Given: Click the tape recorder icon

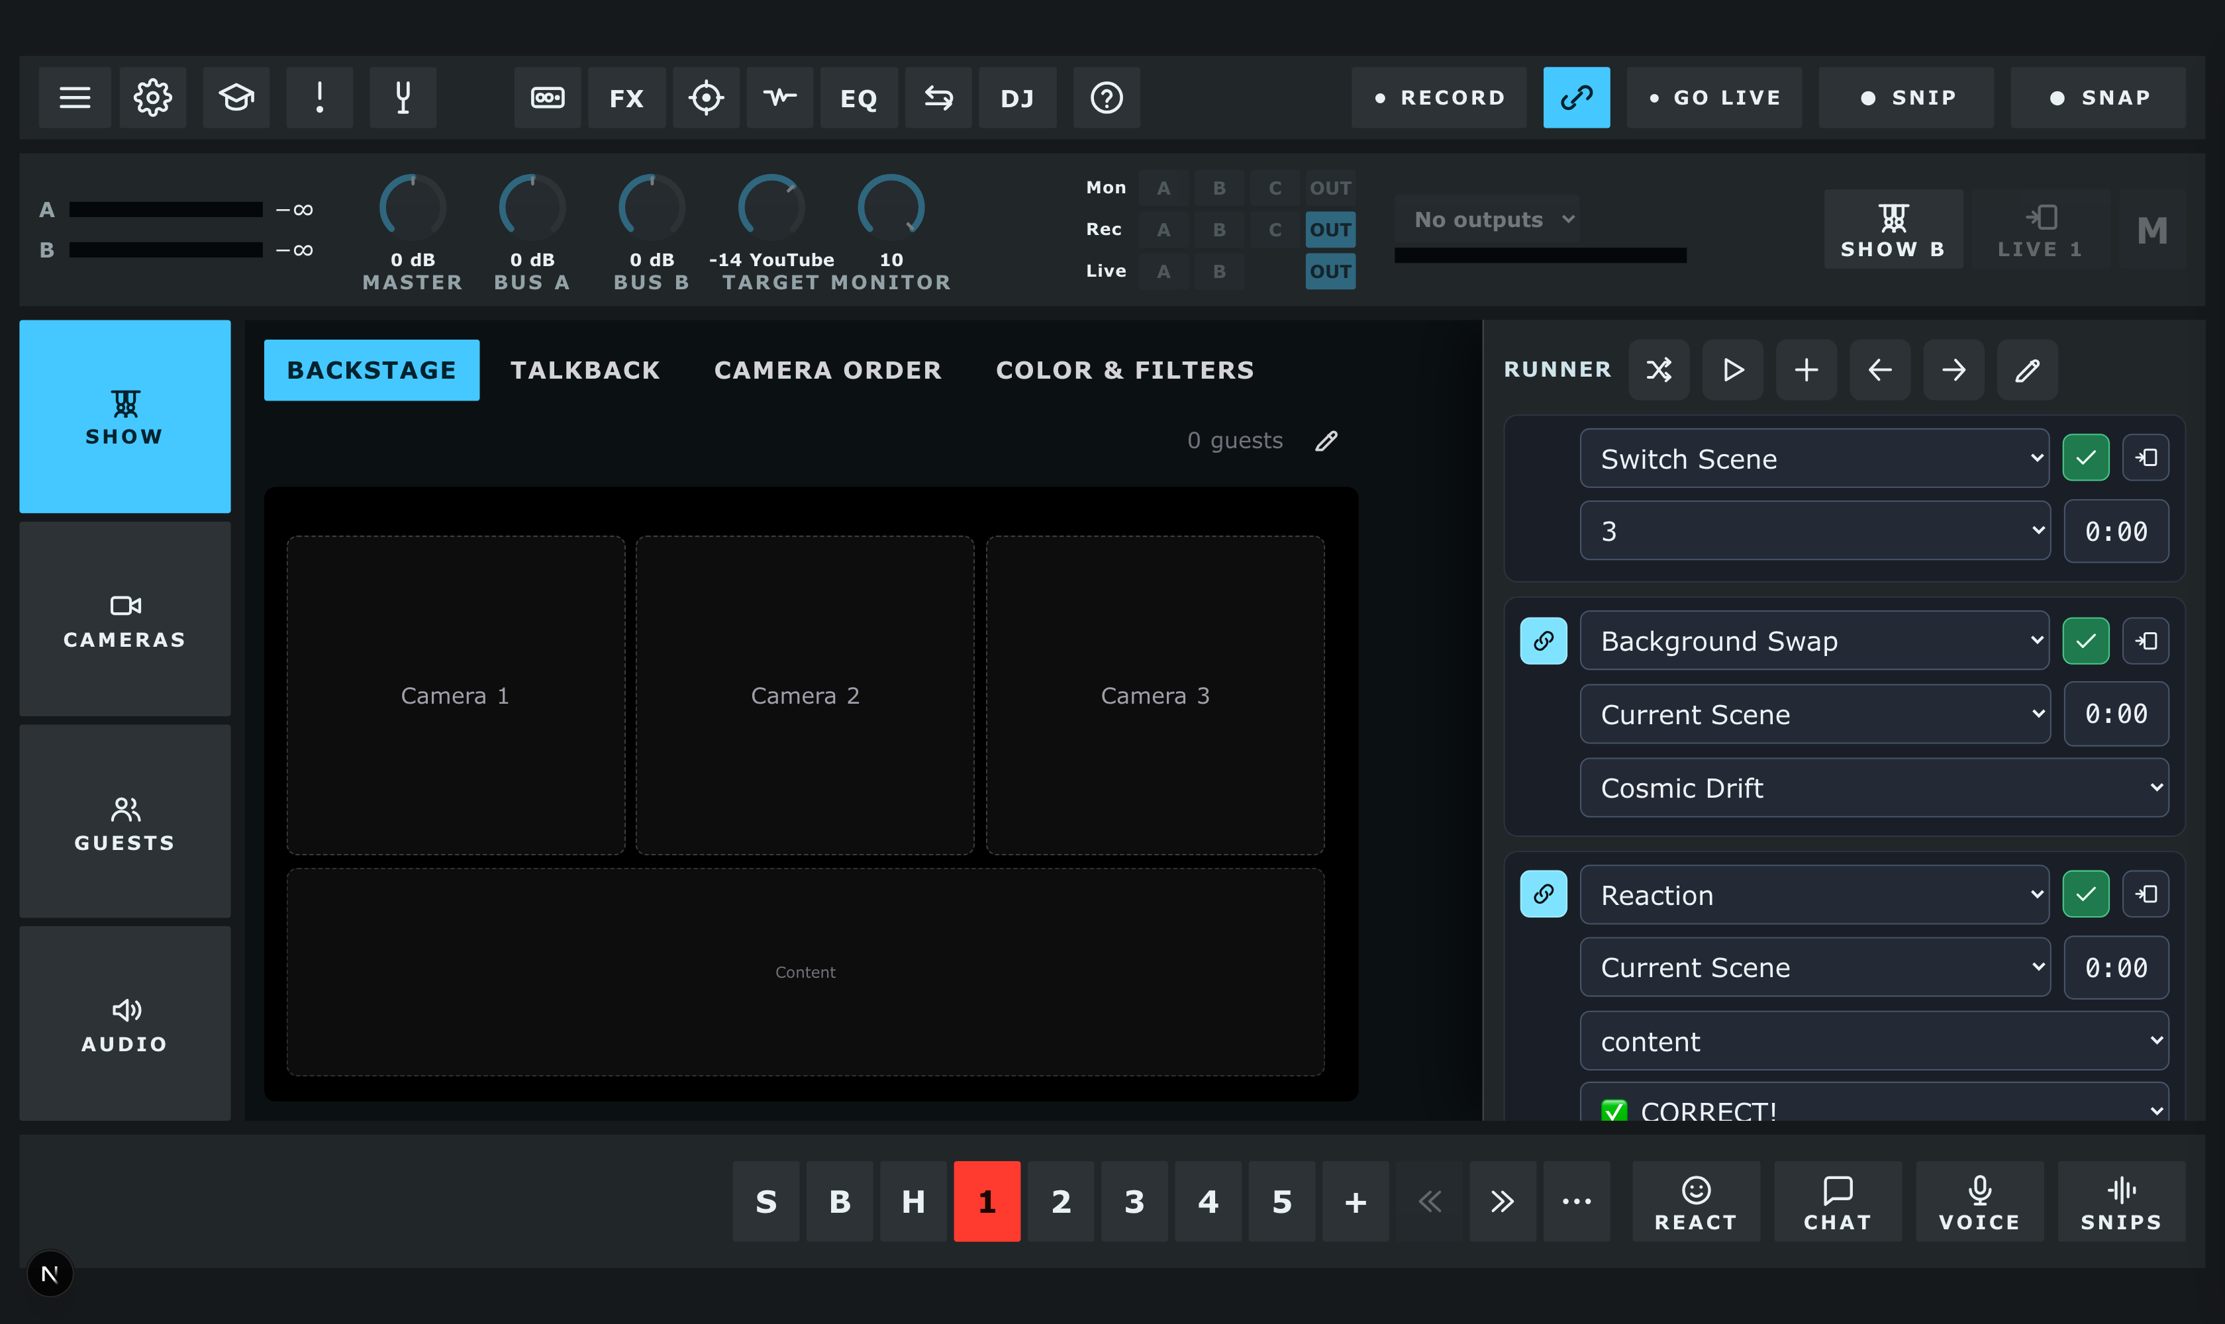Looking at the screenshot, I should pyautogui.click(x=548, y=97).
